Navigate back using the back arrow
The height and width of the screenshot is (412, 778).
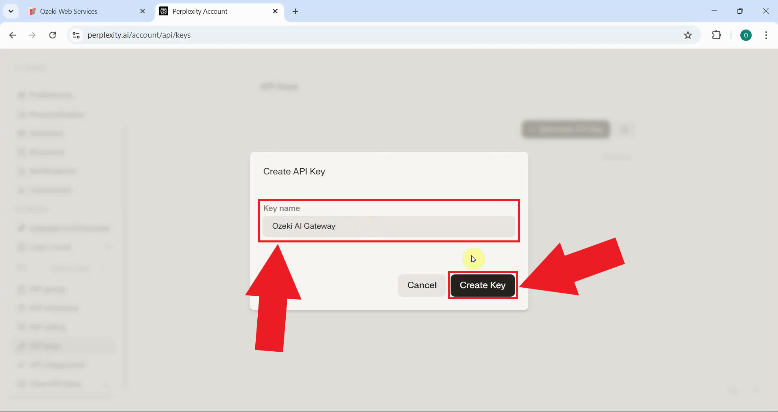[x=13, y=35]
